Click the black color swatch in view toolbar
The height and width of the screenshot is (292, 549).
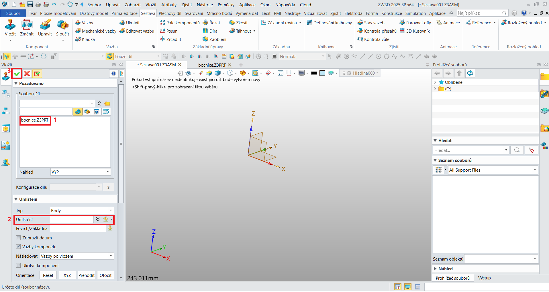point(314,73)
